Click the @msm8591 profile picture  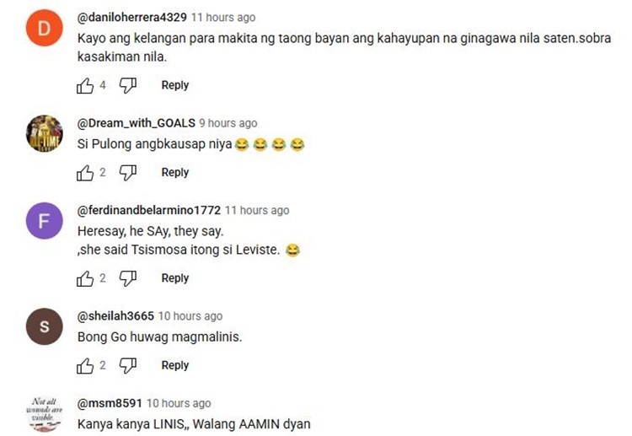click(x=45, y=413)
